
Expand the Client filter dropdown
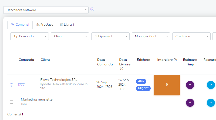(70, 36)
